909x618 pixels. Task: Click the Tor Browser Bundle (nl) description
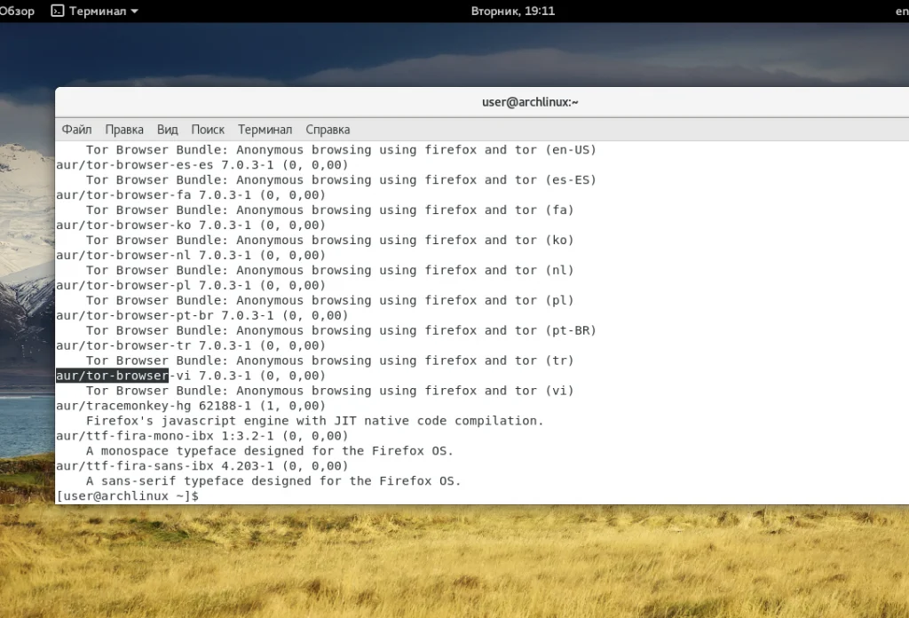click(x=330, y=270)
